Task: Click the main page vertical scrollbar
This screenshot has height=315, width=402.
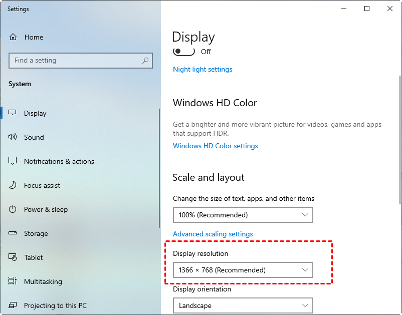Action: pyautogui.click(x=400, y=140)
